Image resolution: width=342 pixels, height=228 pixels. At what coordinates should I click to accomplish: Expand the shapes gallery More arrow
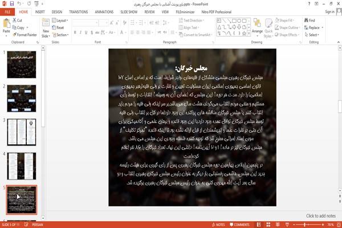249,34
